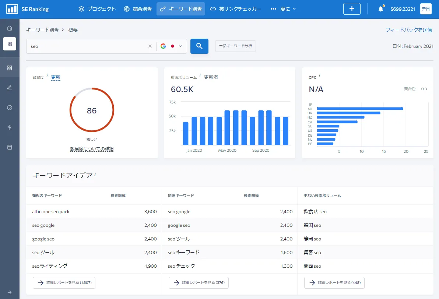Click フィードバックを送信 link
This screenshot has height=299, width=439.
409,30
